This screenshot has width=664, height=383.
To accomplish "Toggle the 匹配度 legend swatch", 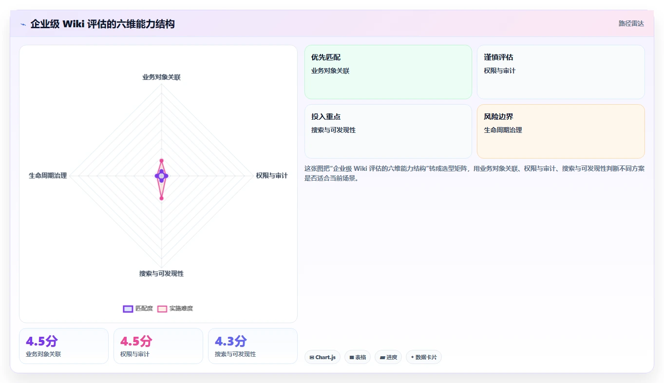I will point(128,309).
